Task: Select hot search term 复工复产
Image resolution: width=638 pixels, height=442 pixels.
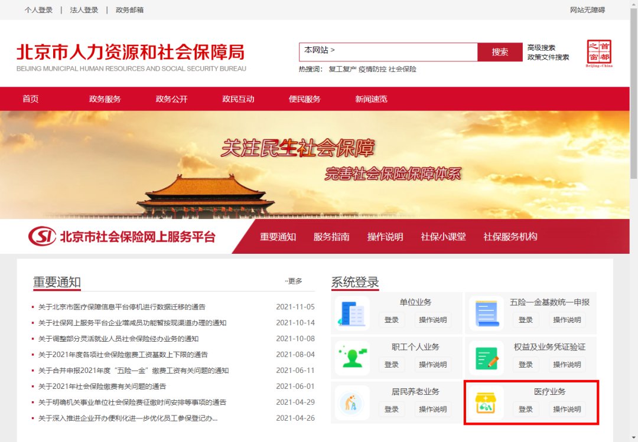Action: (x=342, y=69)
